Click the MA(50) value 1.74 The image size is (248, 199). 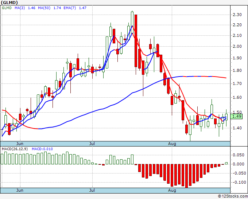coord(57,8)
